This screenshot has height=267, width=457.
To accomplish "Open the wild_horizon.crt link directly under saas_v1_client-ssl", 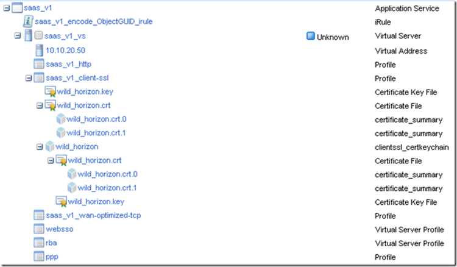I will point(83,105).
